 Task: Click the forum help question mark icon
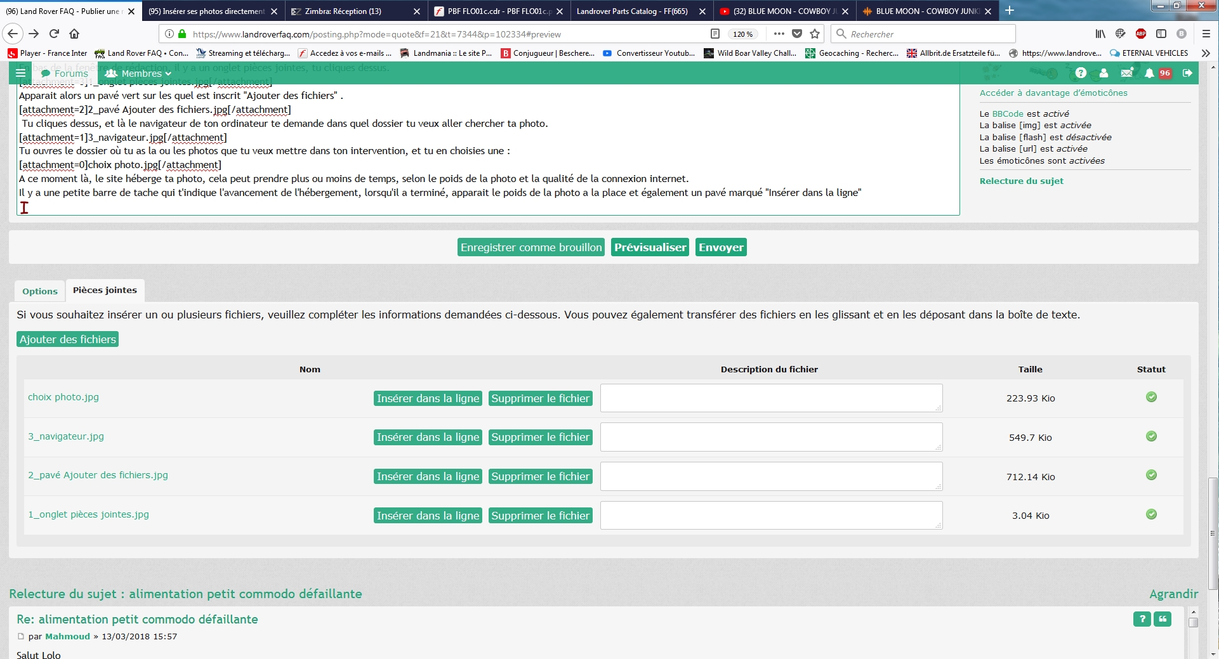(1081, 74)
